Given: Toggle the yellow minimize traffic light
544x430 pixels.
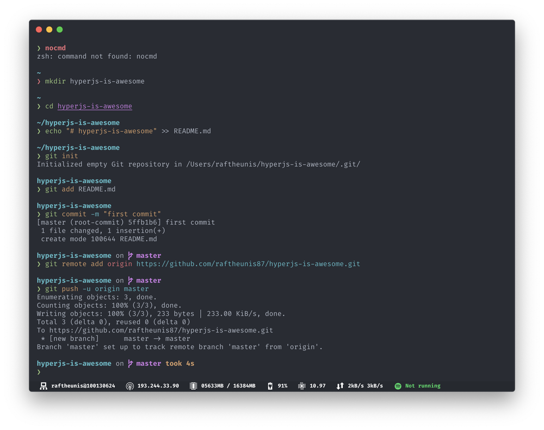Looking at the screenshot, I should (x=48, y=29).
